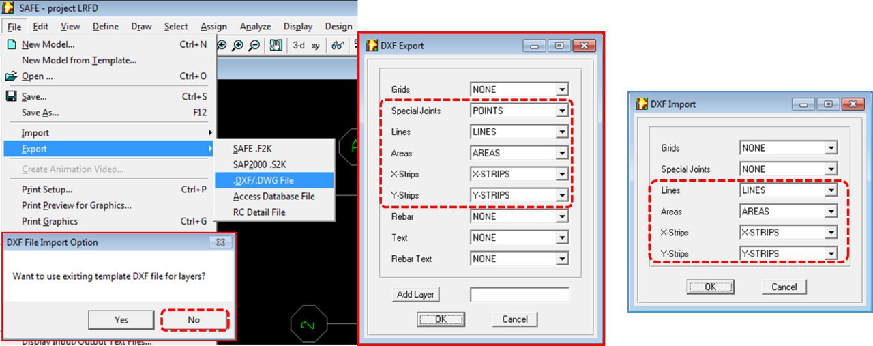Open the File menu
Screen dimensions: 873x346
[14, 27]
